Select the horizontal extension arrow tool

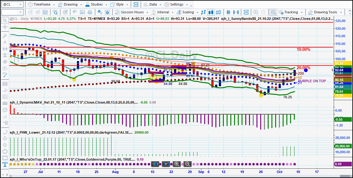(4, 49)
